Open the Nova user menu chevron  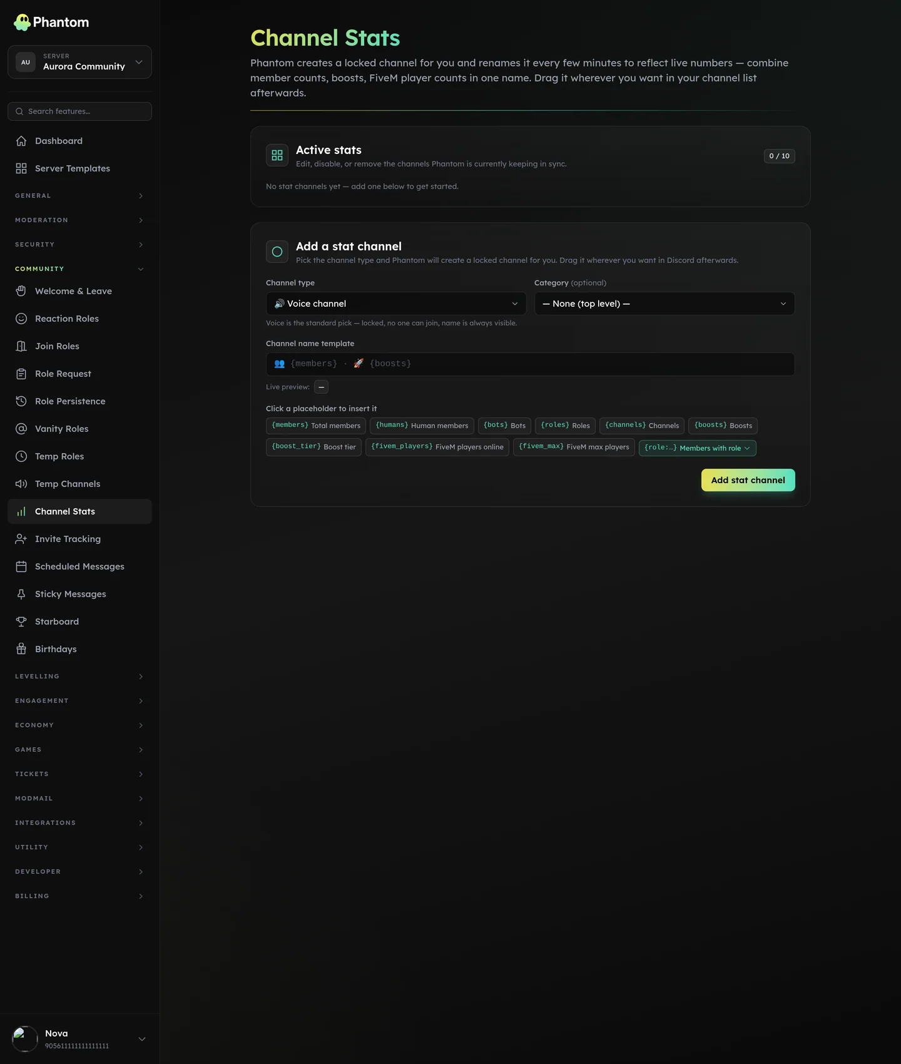point(142,1039)
